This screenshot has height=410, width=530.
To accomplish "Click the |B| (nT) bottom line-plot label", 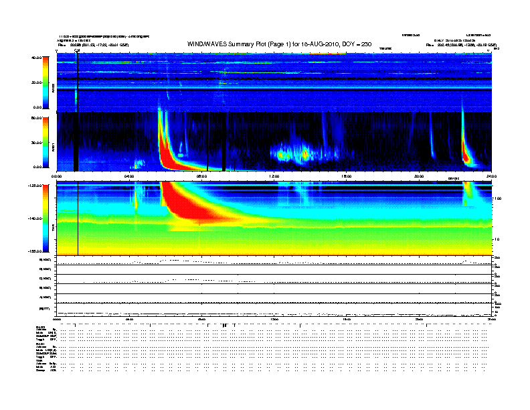I will click(x=45, y=309).
